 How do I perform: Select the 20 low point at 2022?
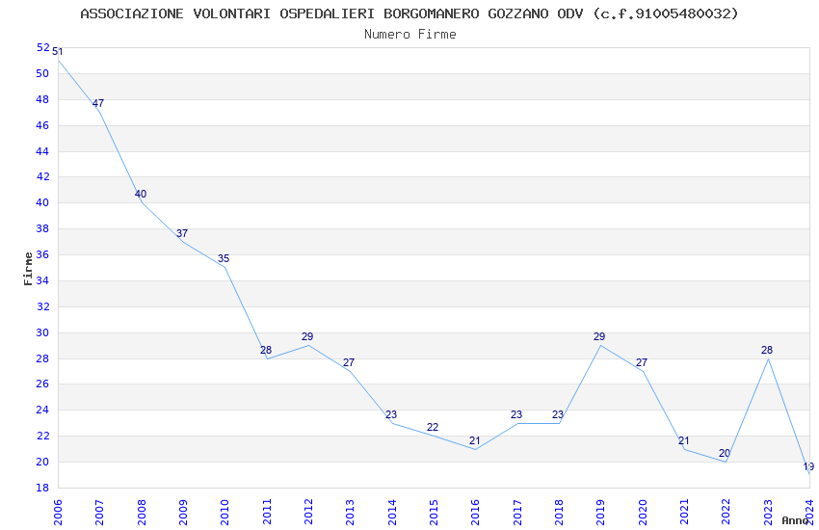(725, 453)
